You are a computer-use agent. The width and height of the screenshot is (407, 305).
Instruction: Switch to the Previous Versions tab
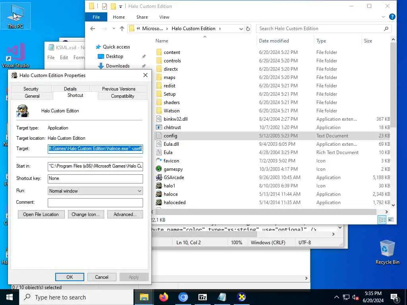tap(118, 89)
